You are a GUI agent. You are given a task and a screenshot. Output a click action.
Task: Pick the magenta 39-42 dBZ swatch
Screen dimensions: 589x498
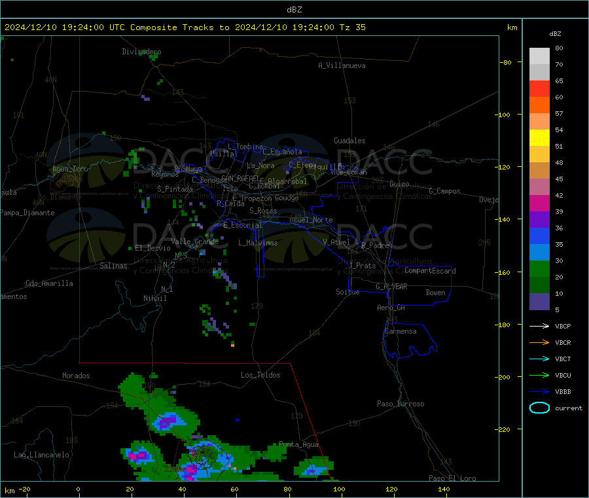pyautogui.click(x=539, y=203)
